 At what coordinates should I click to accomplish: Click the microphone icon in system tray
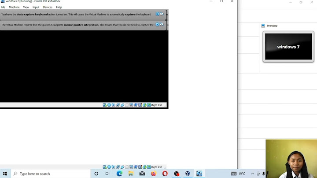(x=264, y=174)
